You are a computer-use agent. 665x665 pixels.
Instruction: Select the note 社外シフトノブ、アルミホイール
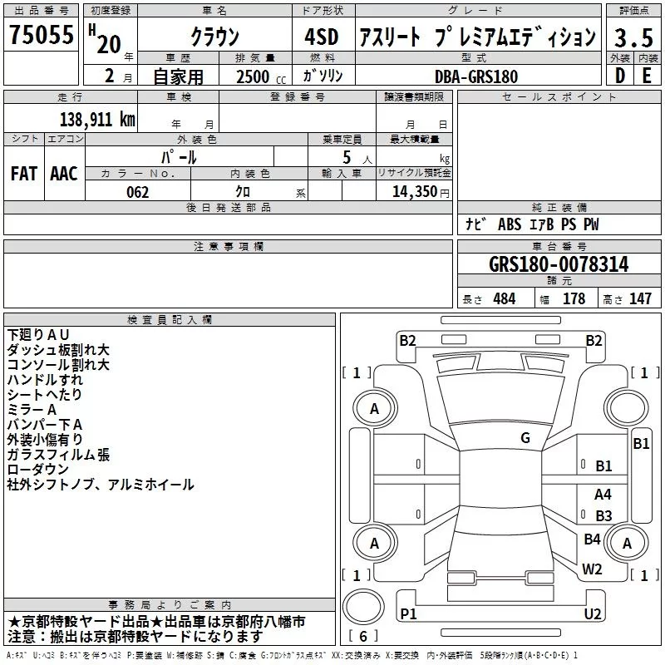pyautogui.click(x=101, y=484)
